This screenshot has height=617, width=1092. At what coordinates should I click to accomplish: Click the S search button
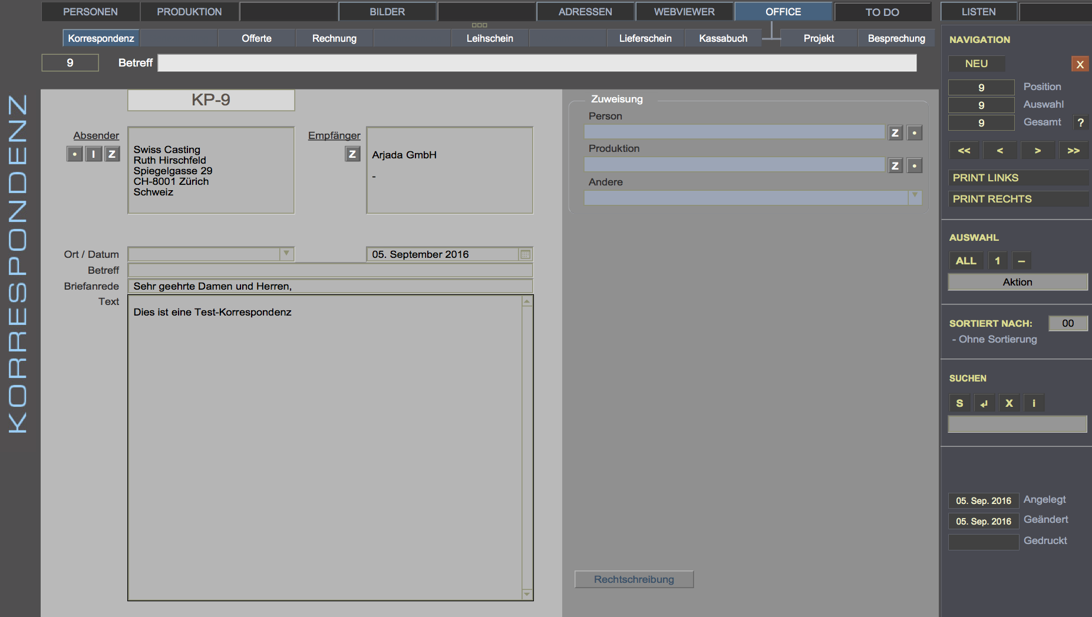click(x=959, y=403)
